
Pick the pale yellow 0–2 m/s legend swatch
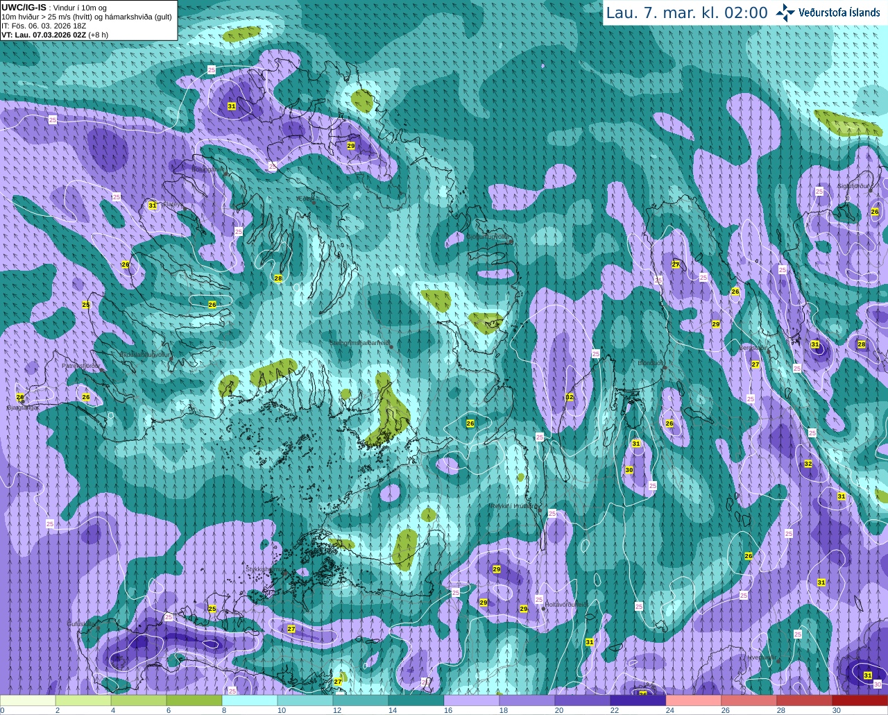pos(28,700)
